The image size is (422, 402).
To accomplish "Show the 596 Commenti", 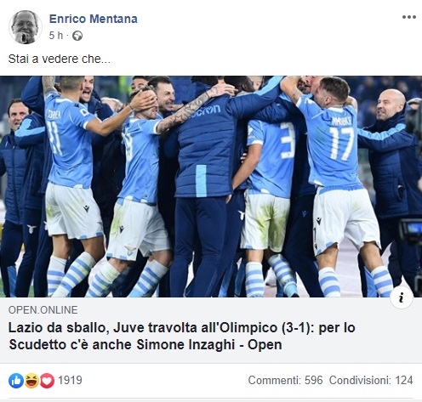I will pyautogui.click(x=285, y=380).
